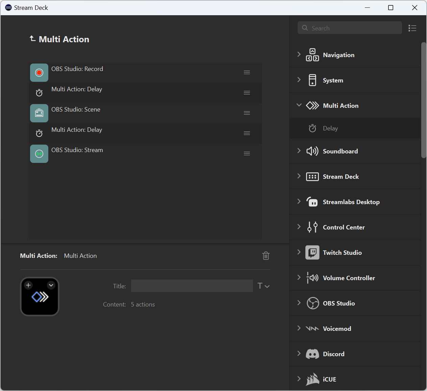
Task: Maximize the Stream Deck window
Action: (391, 8)
